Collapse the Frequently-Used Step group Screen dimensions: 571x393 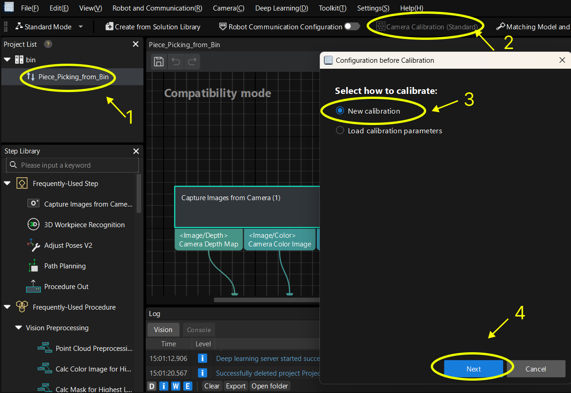click(7, 183)
